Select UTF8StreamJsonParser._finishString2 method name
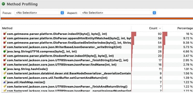This screenshot has width=193, height=93. [x=67, y=60]
